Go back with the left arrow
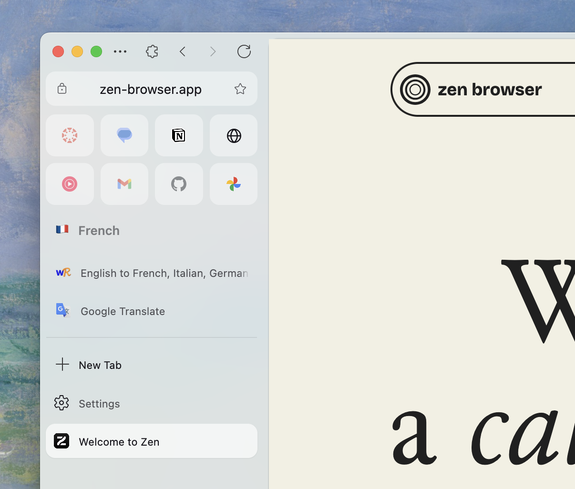 pos(183,51)
